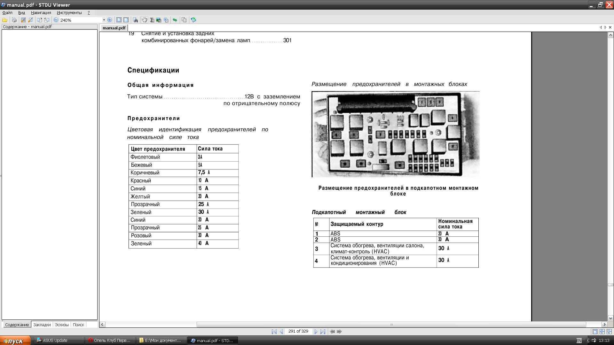The height and width of the screenshot is (345, 614).
Task: Click the fuse box photo in document
Action: click(x=396, y=134)
